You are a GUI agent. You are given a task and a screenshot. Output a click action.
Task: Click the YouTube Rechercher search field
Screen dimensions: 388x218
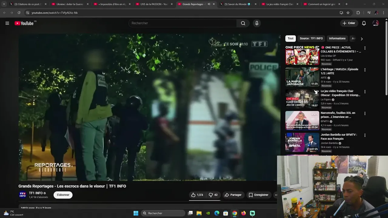point(182,23)
